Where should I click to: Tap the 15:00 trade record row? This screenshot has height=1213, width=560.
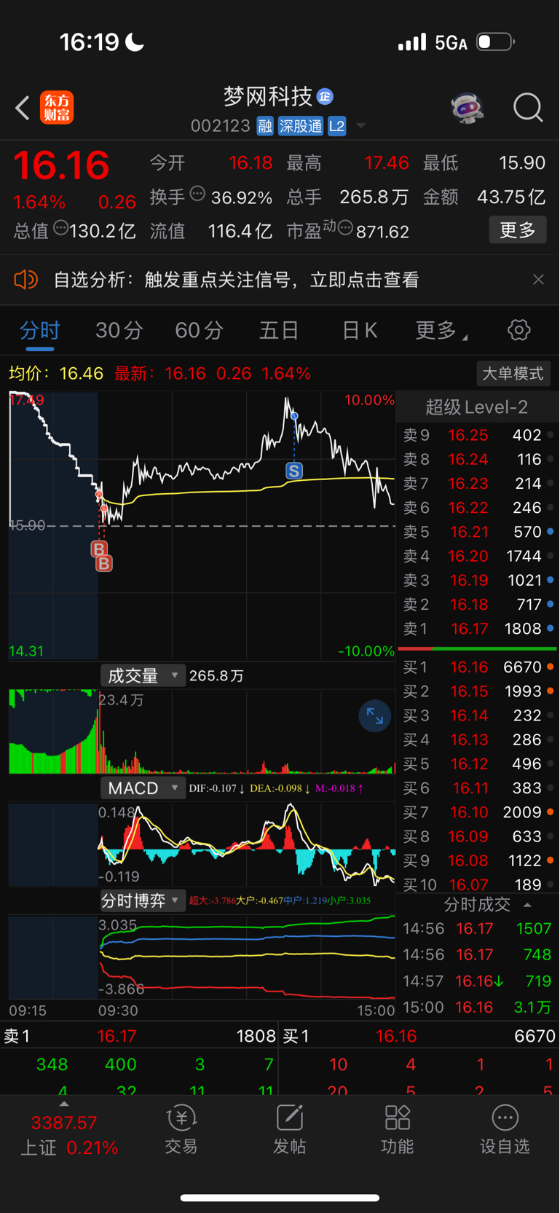pyautogui.click(x=478, y=1007)
